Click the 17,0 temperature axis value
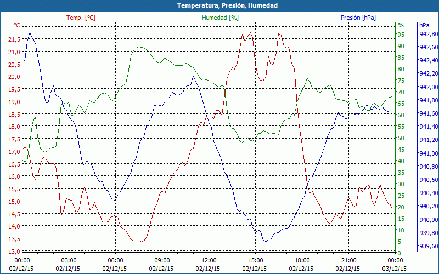Screen dimensions: 439x274 14,152
